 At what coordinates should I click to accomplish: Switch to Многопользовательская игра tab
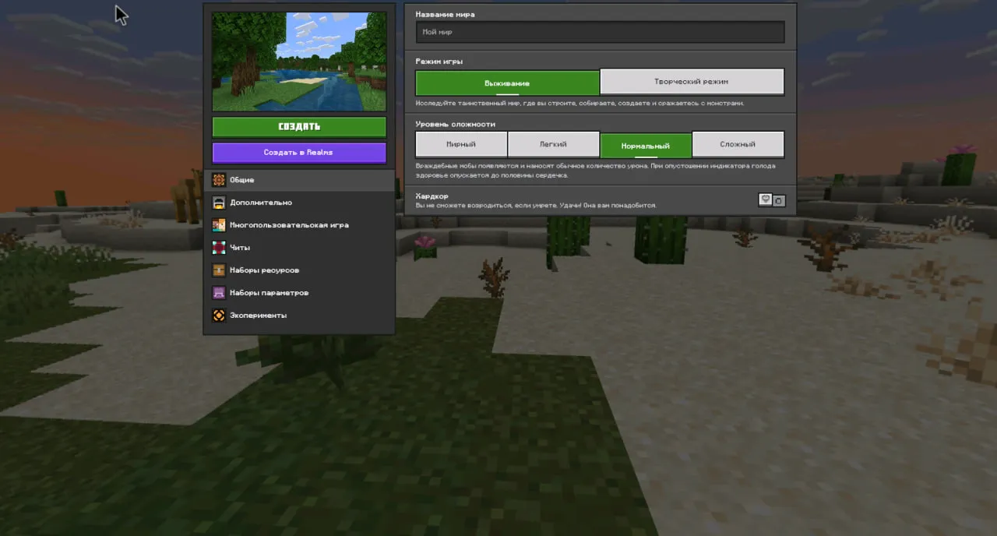[x=299, y=225]
